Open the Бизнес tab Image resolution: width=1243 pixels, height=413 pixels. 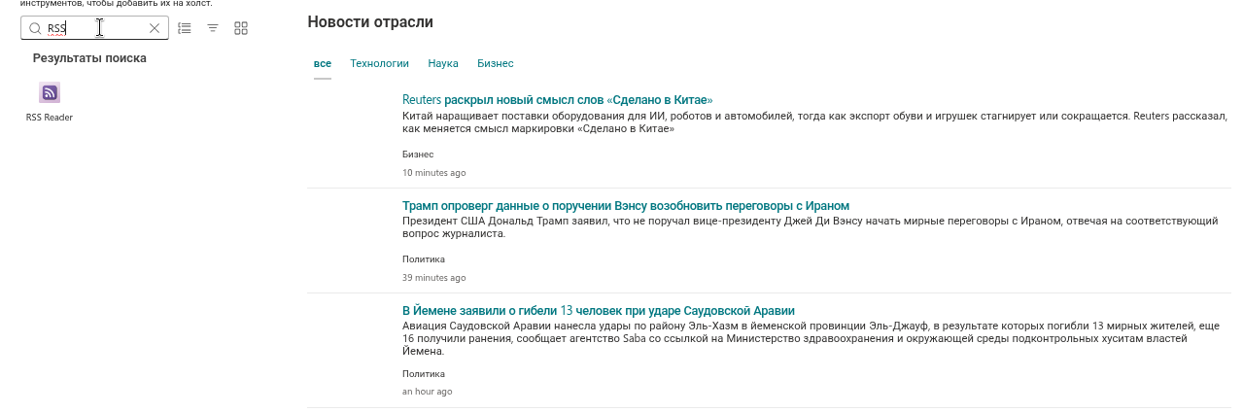pos(496,63)
